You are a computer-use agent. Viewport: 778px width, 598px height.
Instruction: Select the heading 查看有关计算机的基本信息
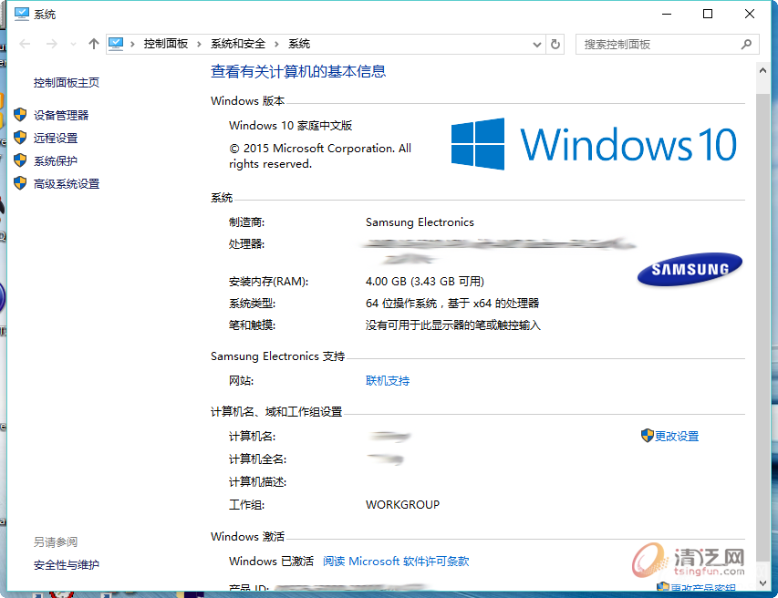click(x=298, y=71)
